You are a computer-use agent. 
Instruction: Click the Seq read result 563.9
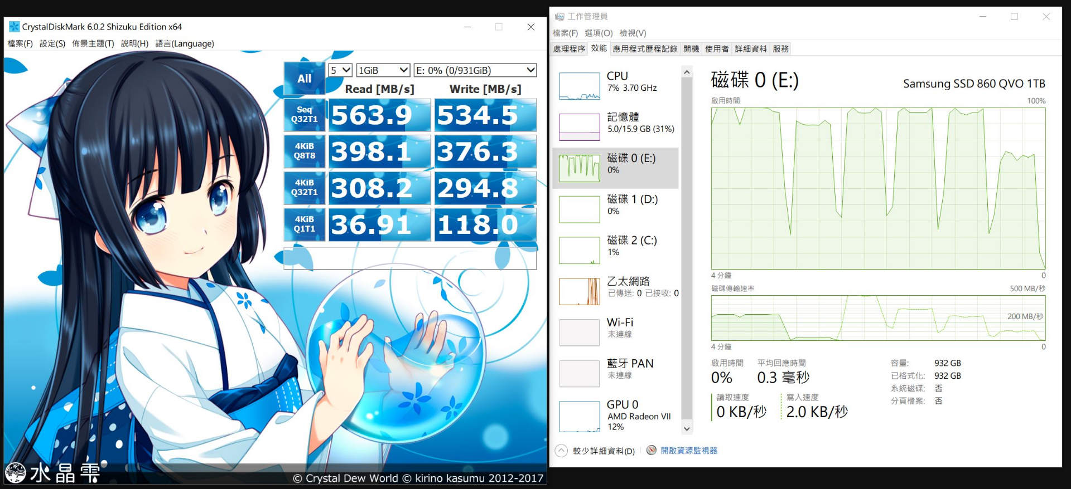point(379,115)
